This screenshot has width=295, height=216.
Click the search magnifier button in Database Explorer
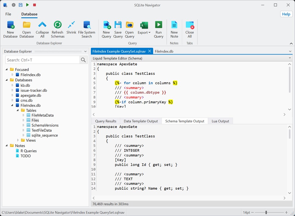click(83, 60)
